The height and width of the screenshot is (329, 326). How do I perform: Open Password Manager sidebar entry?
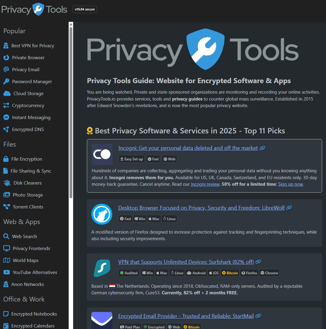[x=32, y=81]
